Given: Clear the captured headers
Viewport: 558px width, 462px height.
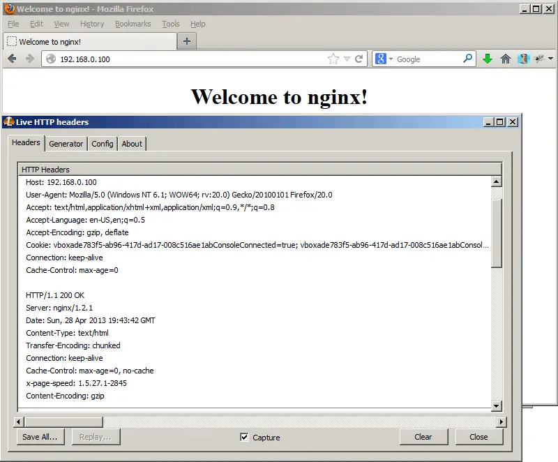Looking at the screenshot, I should coord(423,437).
